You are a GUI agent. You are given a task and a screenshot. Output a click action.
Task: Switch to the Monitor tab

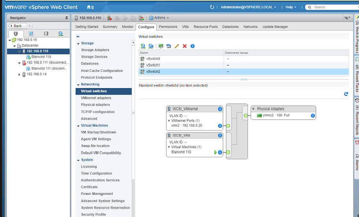[128, 27]
